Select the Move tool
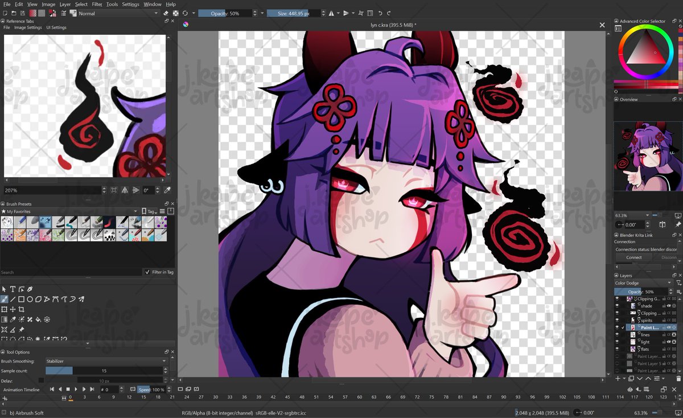683x418 pixels. pyautogui.click(x=13, y=309)
